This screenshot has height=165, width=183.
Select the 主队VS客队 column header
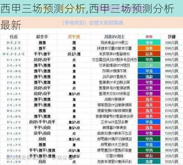[x=114, y=37]
